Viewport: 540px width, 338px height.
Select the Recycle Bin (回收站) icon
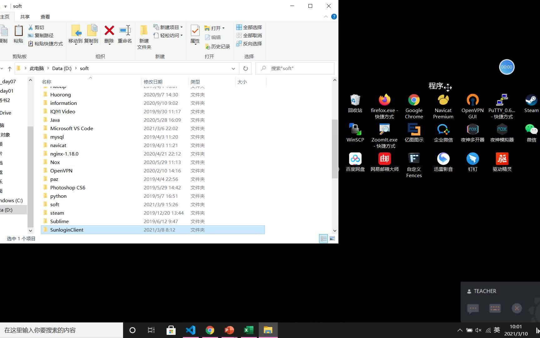click(x=355, y=103)
